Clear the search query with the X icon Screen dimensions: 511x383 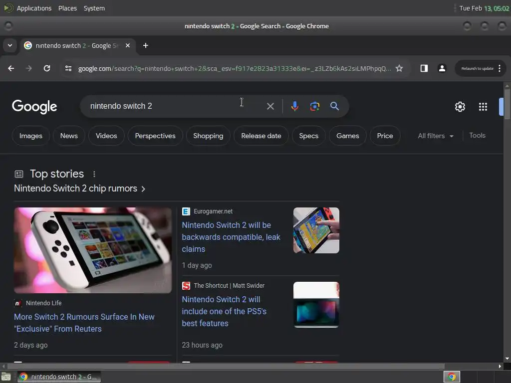tap(270, 106)
